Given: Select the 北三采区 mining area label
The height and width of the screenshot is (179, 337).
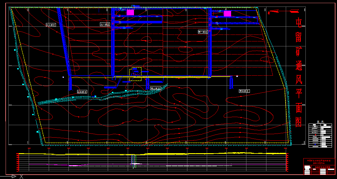Looking at the screenshot, I should [82, 92].
